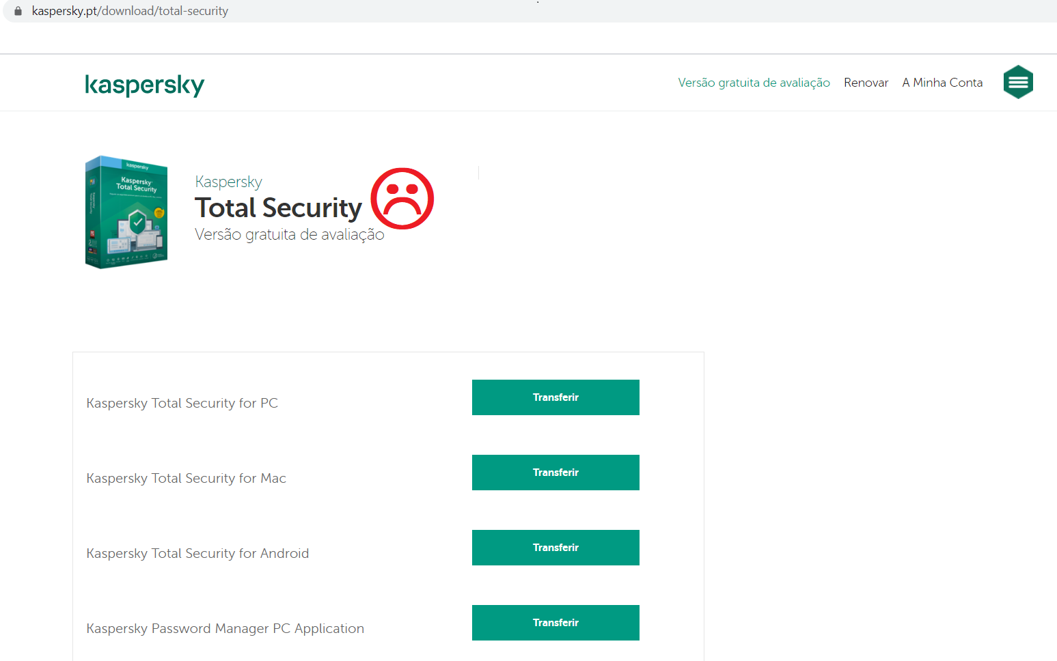
Task: Click subtitle Versão gratuita de avaliação under heading
Action: (x=290, y=234)
